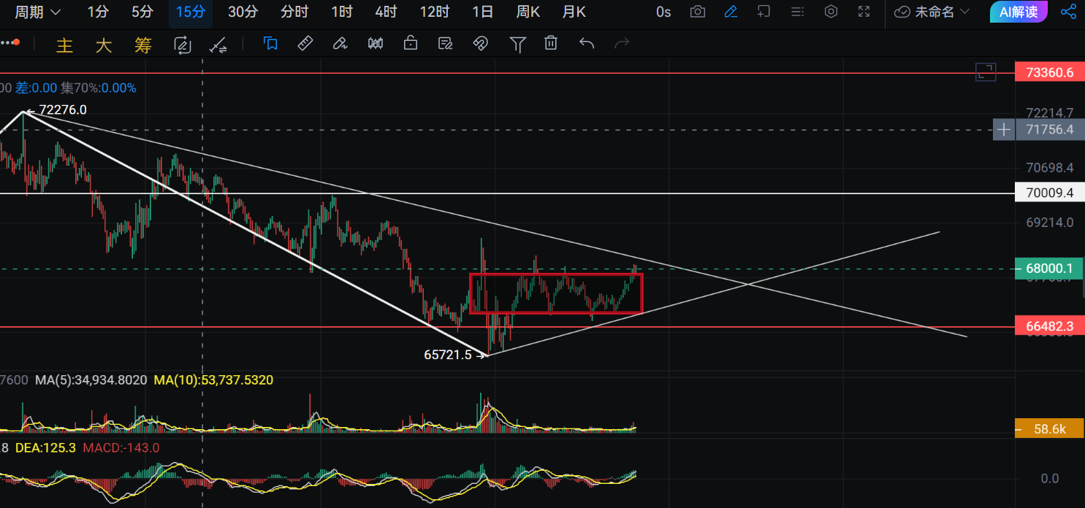
Task: Take a chart screenshot with camera icon
Action: [698, 12]
